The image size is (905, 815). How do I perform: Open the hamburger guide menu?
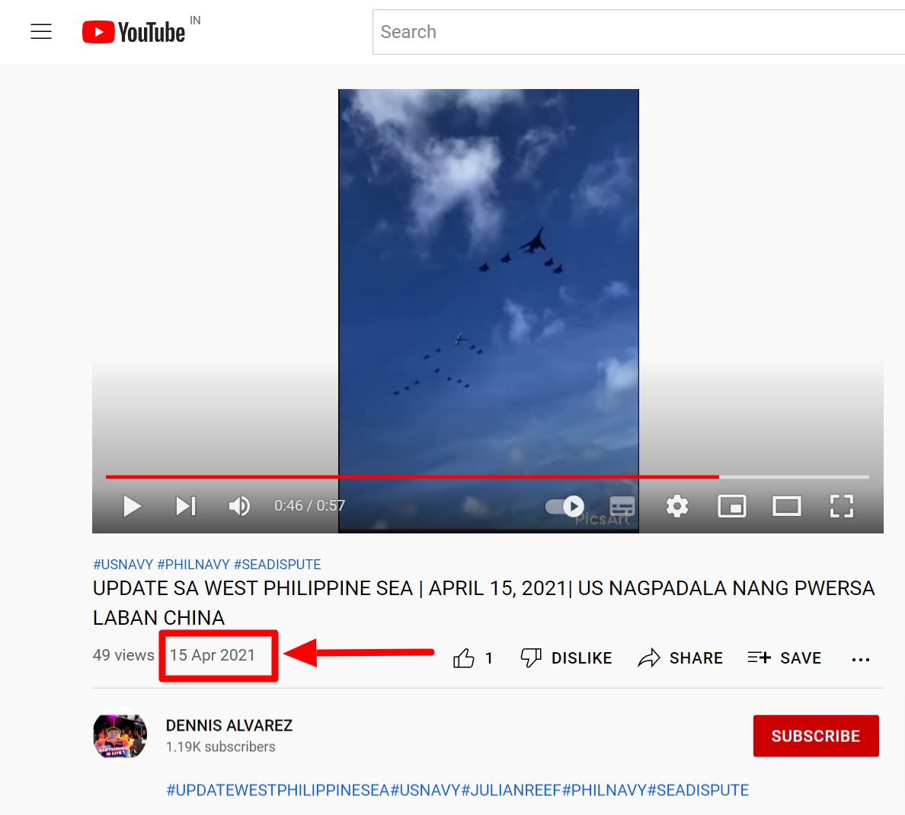[x=41, y=31]
